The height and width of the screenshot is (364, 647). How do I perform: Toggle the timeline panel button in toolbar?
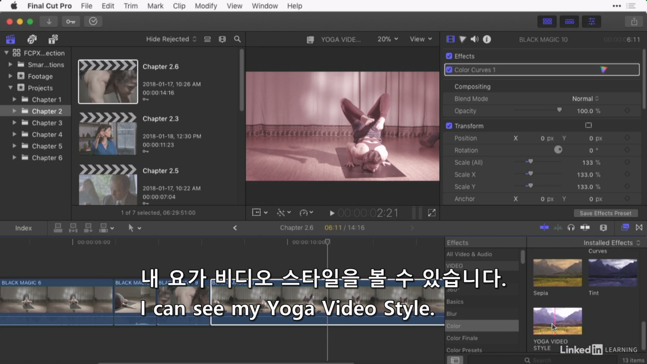pyautogui.click(x=569, y=21)
